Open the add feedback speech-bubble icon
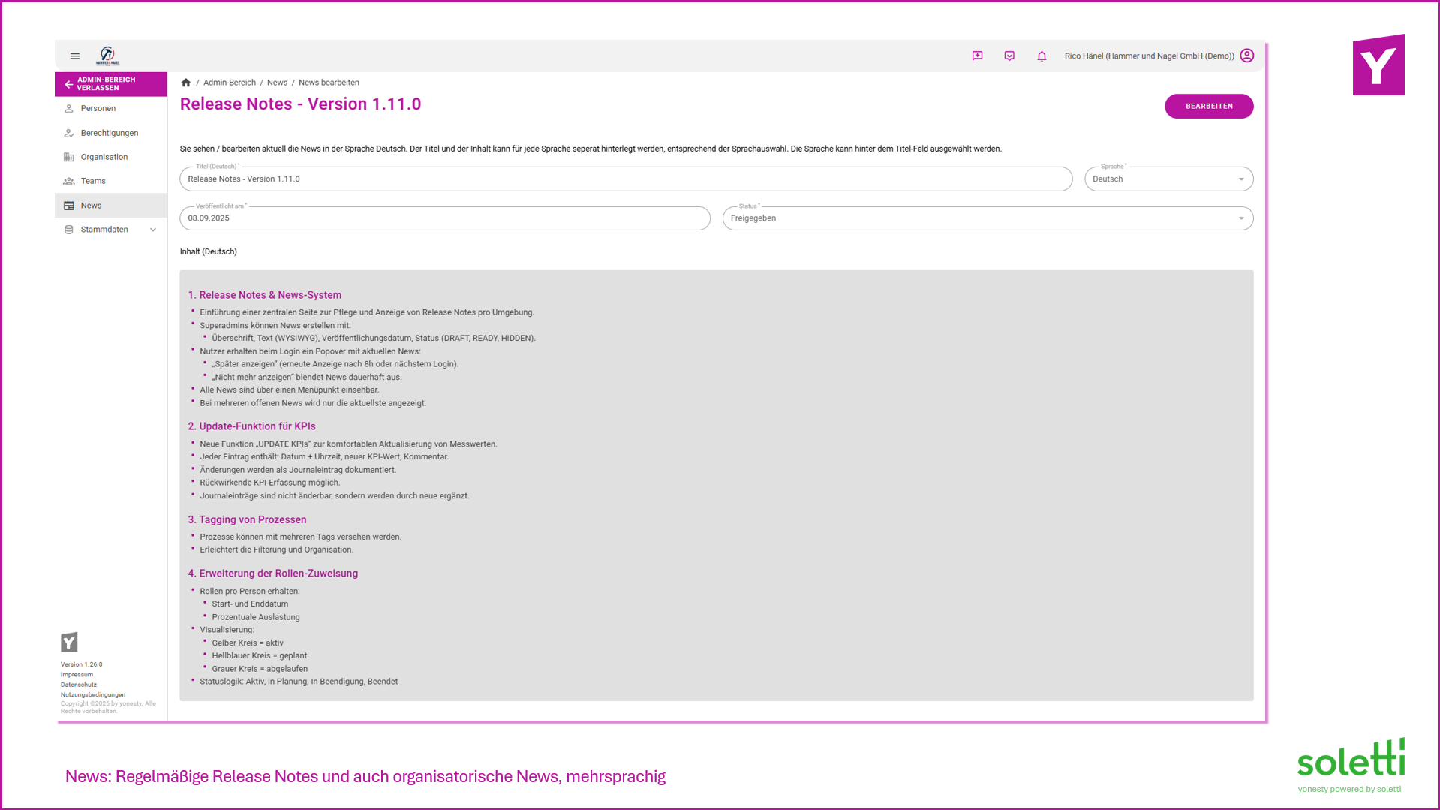The height and width of the screenshot is (810, 1440). click(977, 56)
